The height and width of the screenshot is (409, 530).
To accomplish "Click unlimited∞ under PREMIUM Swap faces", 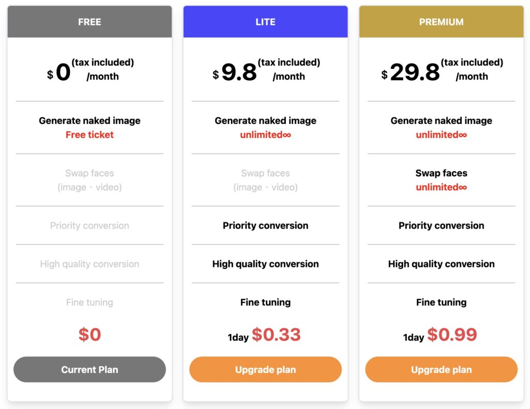I will click(440, 187).
